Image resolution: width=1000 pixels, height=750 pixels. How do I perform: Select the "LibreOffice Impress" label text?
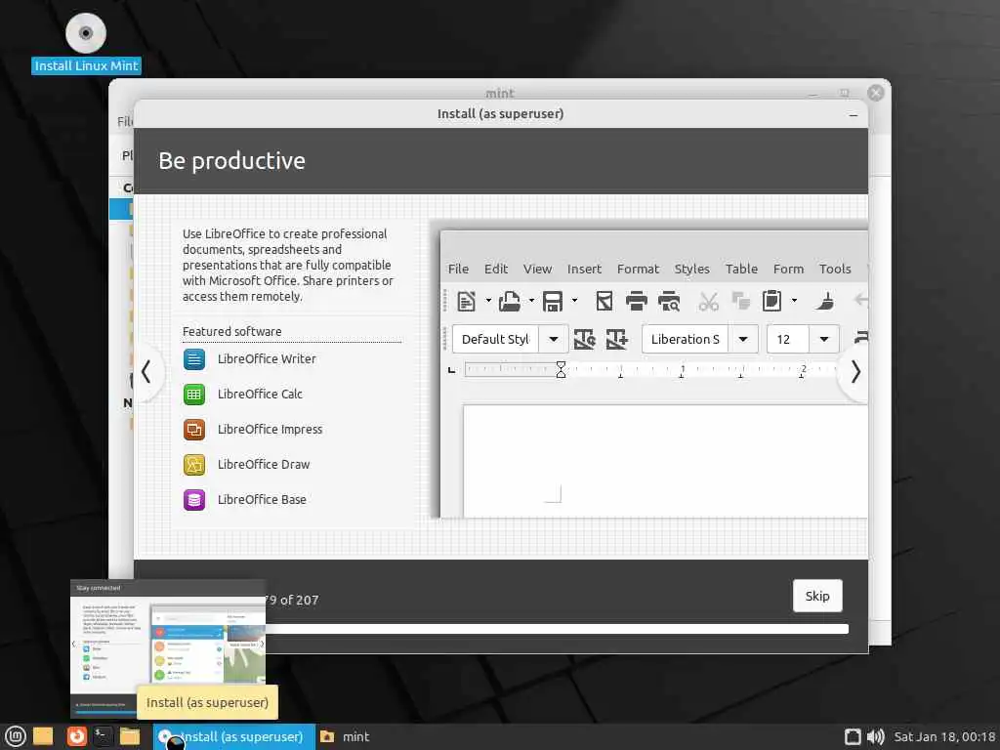coord(270,430)
